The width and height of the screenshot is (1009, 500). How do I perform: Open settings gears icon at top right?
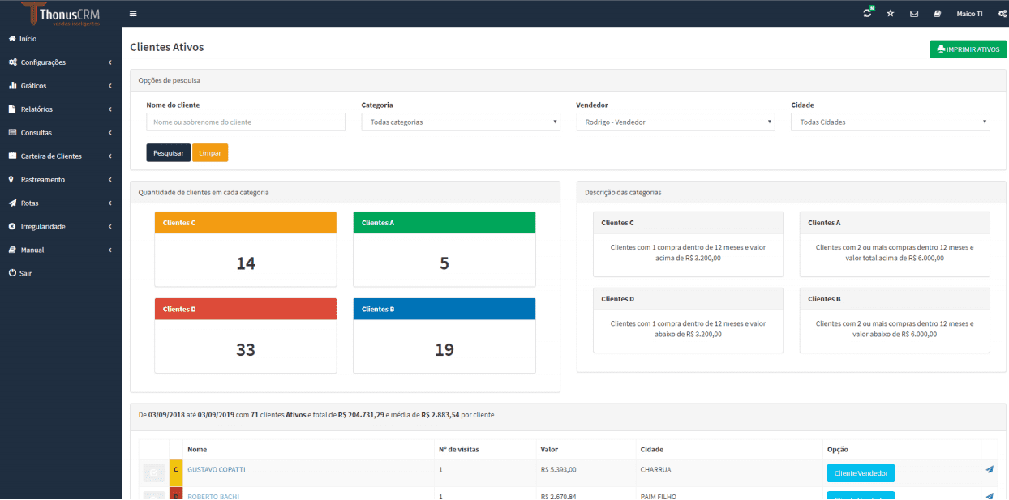click(1003, 14)
